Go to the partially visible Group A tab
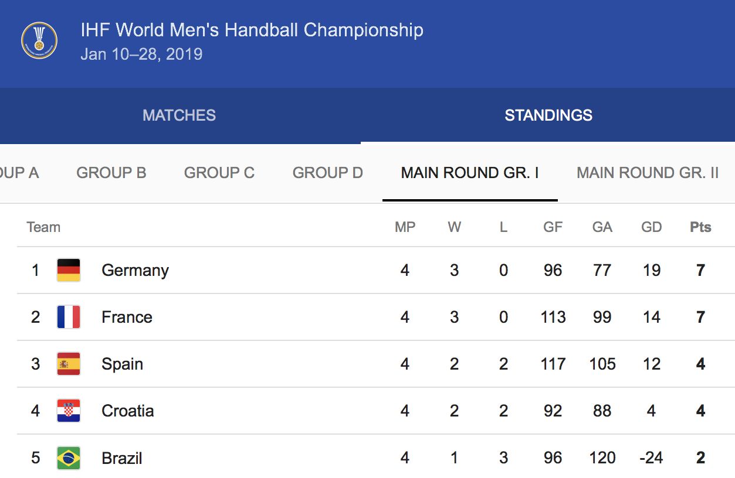The image size is (735, 478). (19, 173)
